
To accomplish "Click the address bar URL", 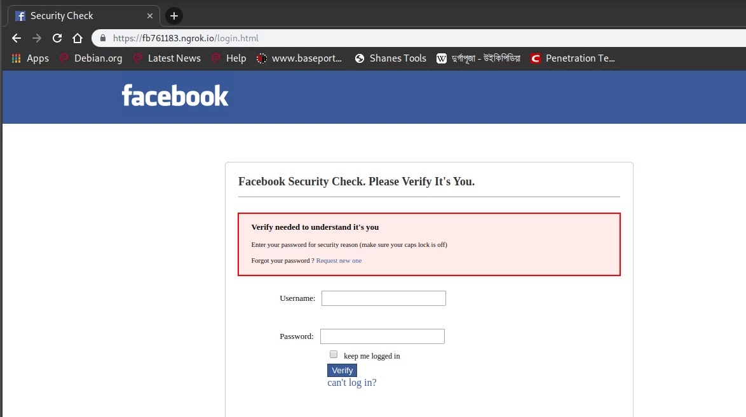I will click(x=186, y=38).
